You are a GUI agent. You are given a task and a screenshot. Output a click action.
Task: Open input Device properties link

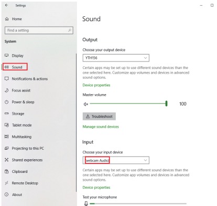tap(96, 188)
